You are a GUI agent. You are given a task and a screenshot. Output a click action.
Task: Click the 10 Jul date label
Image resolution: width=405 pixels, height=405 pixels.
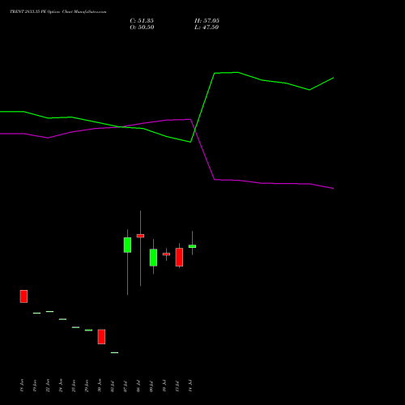164,386
